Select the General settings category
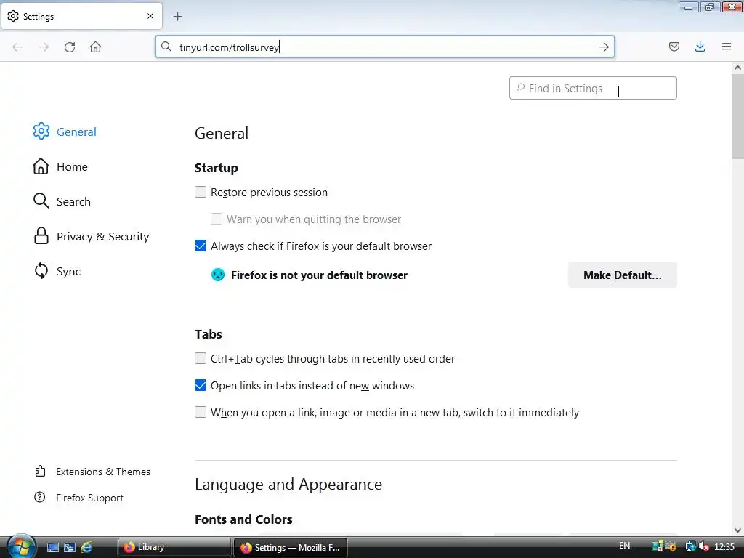Viewport: 744px width, 558px height. click(x=65, y=132)
